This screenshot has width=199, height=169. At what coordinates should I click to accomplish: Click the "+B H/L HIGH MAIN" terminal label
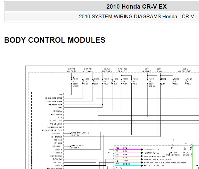[54, 98]
